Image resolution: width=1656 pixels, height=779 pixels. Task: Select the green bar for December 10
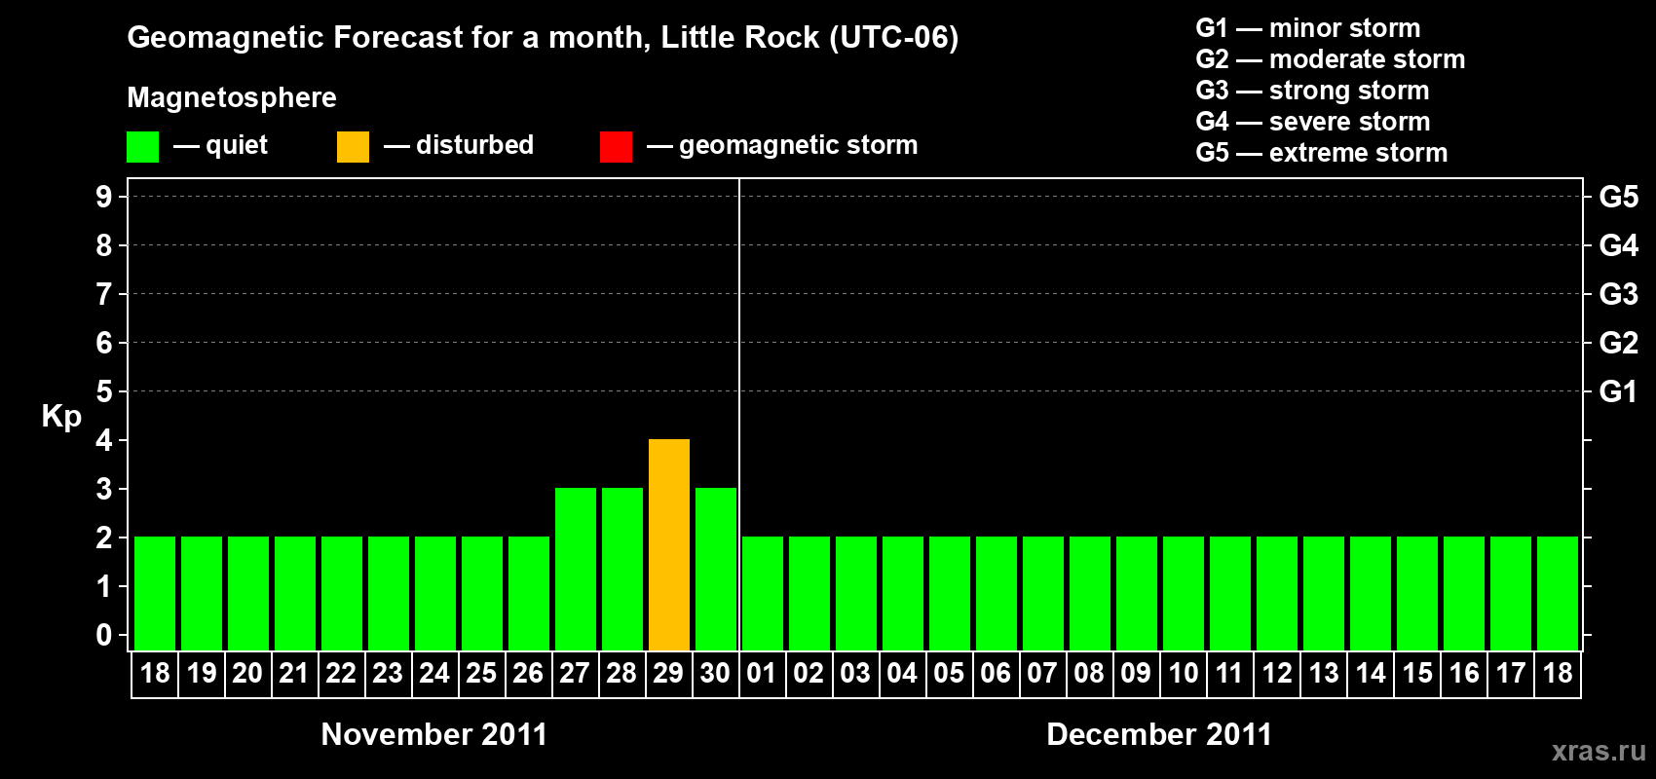click(x=1184, y=593)
